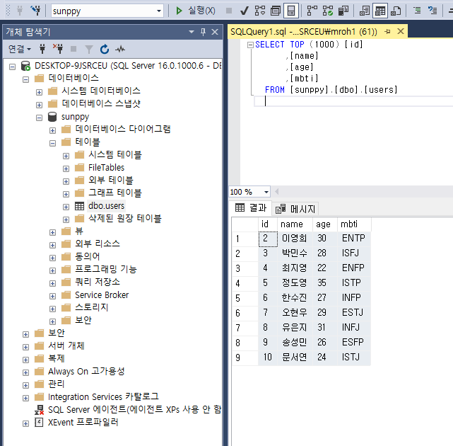453x446 pixels.
Task: Click the Parse query checkmark icon
Action: 244,11
